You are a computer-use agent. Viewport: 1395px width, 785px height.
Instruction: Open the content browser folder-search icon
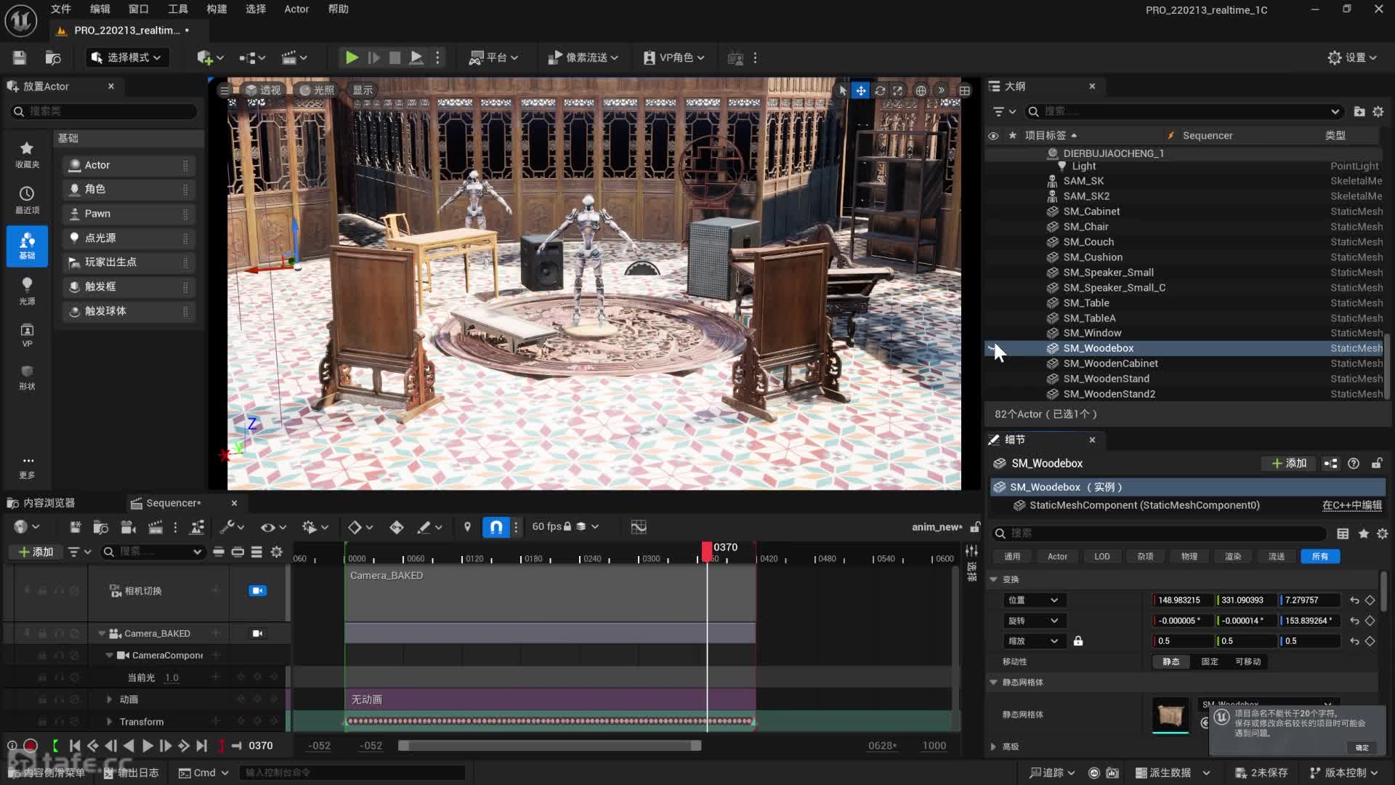[x=53, y=57]
